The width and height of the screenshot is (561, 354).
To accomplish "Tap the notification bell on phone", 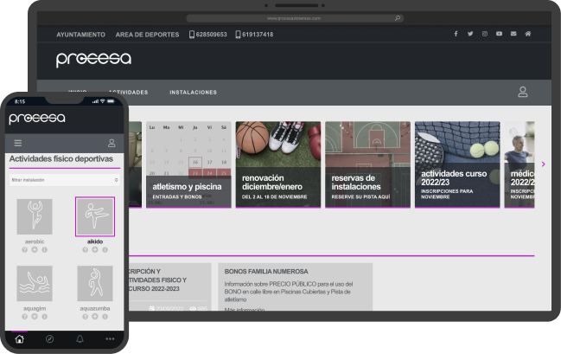I will click(x=80, y=339).
